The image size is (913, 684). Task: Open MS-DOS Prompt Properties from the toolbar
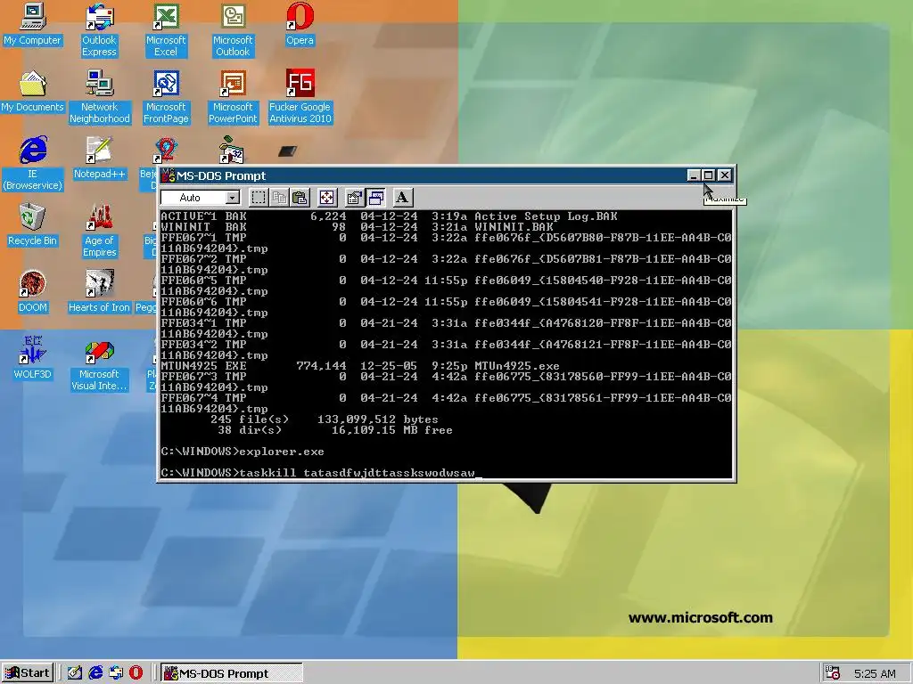354,198
